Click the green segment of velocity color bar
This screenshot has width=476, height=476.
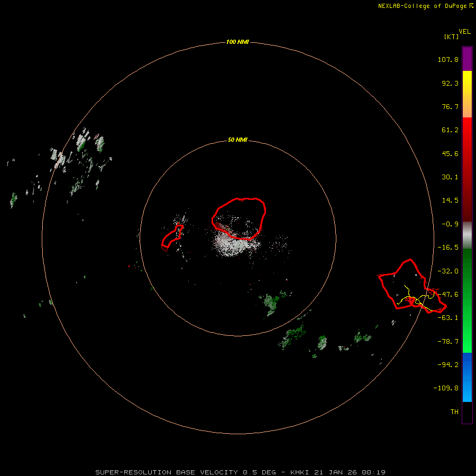point(467,300)
